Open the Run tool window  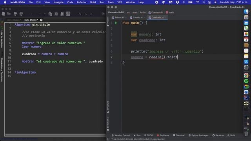137,135
